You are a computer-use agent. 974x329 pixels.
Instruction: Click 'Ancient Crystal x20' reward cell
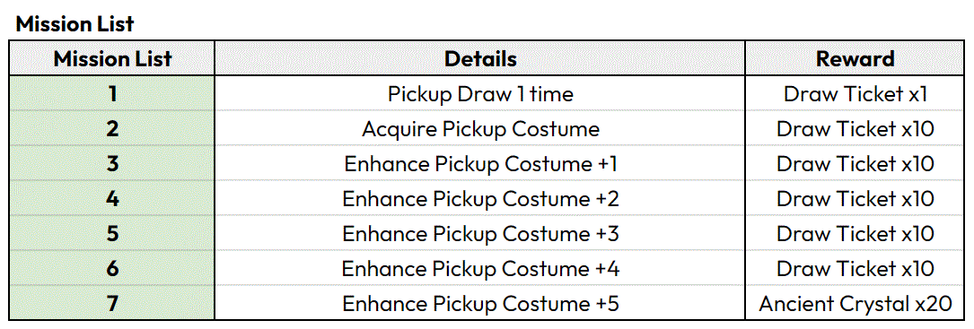tap(855, 303)
